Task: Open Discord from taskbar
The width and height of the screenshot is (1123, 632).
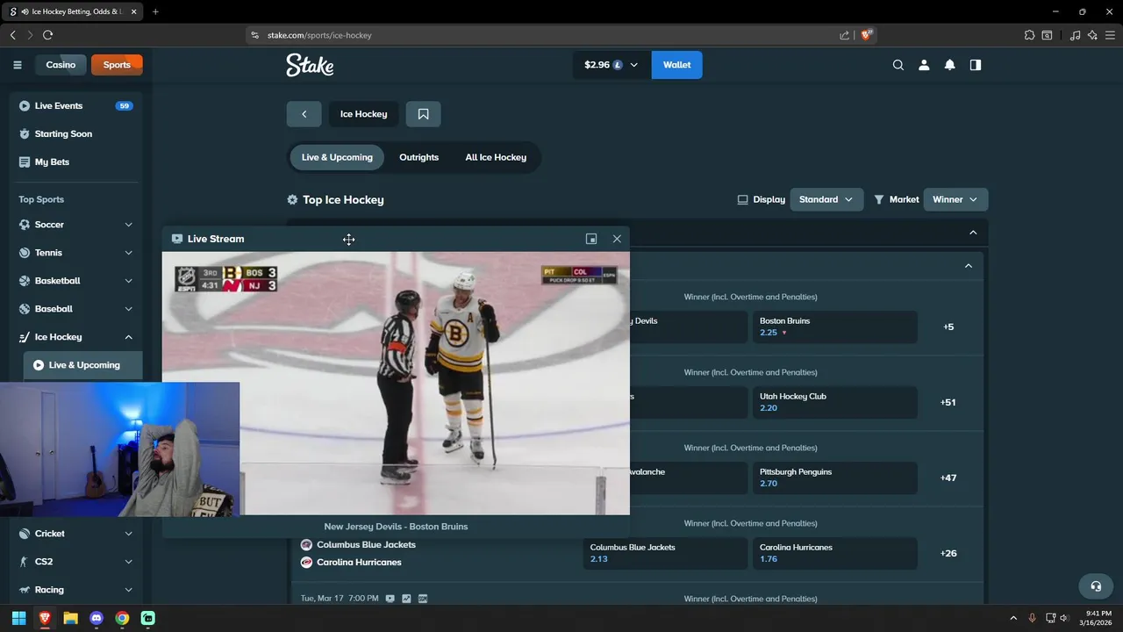Action: tap(97, 618)
